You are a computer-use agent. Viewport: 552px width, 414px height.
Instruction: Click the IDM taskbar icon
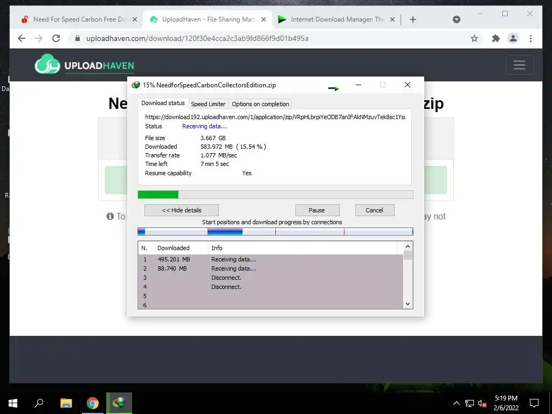pos(119,403)
